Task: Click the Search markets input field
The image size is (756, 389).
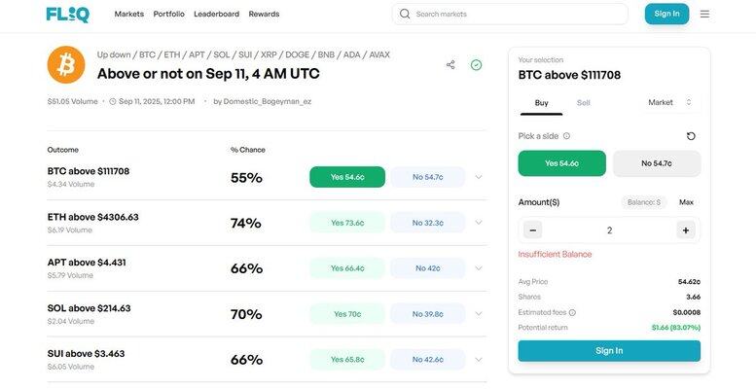Action: pyautogui.click(x=510, y=14)
